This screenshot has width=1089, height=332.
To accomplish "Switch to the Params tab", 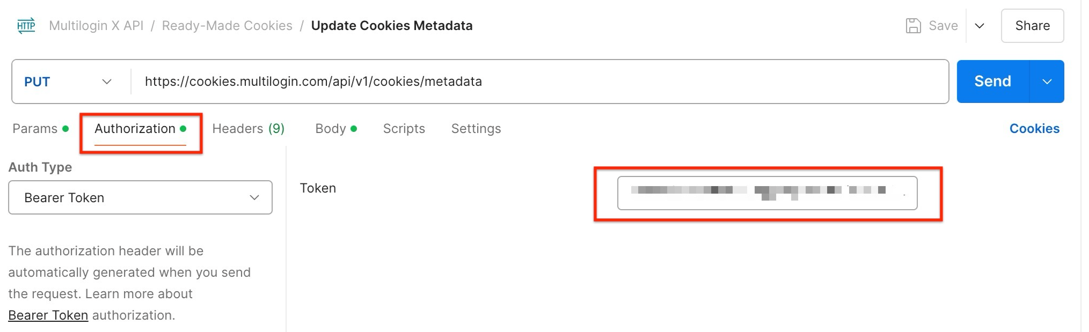I will point(35,128).
